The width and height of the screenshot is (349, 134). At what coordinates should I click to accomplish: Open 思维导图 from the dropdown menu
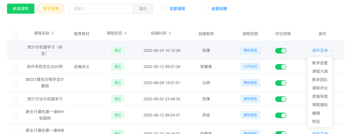320,96
